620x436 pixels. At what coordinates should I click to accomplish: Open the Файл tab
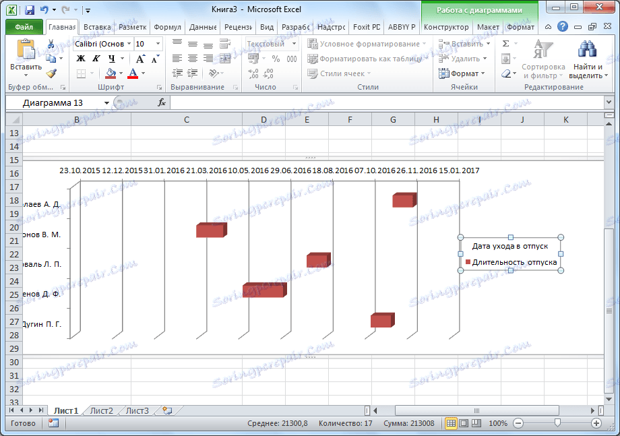click(24, 27)
